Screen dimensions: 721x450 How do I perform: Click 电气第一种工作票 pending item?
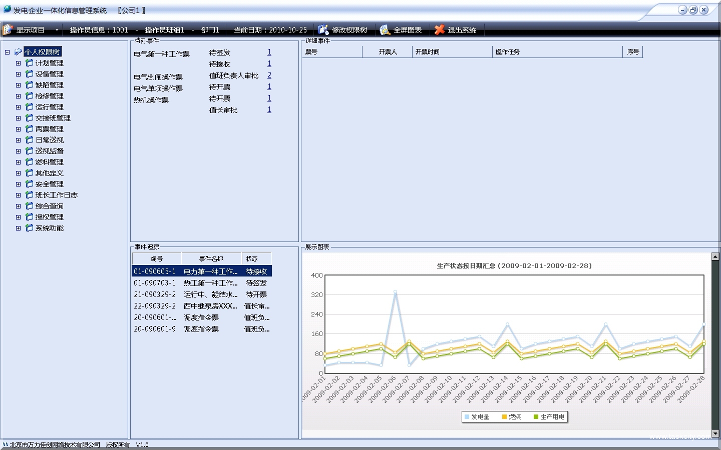pos(162,54)
